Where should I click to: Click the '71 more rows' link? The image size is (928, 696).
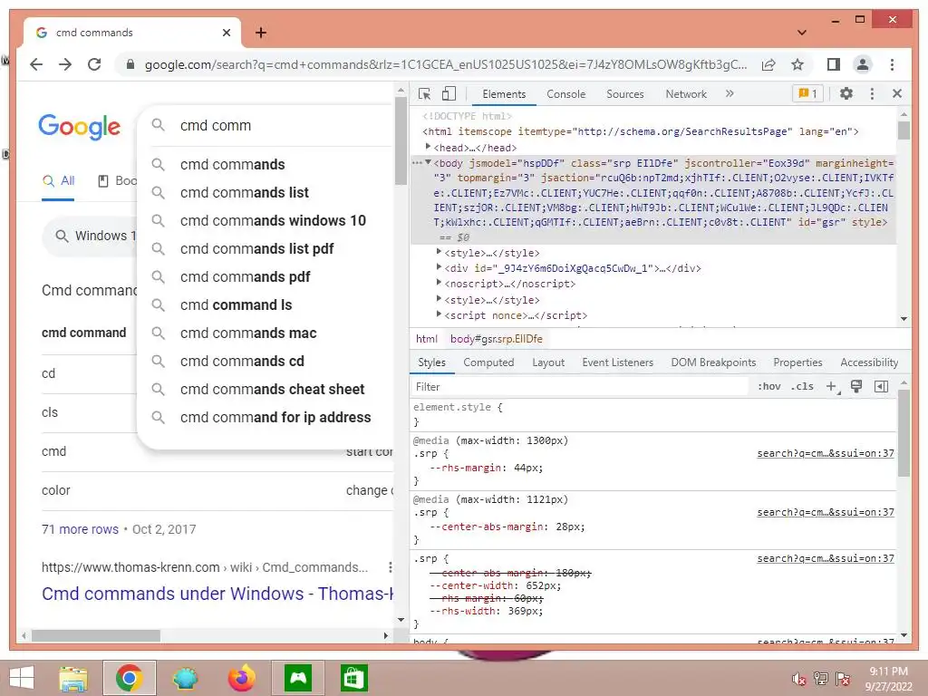(80, 529)
